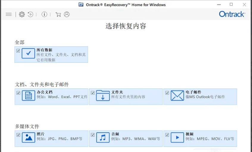Click the Ontrack logo

[x=232, y=14]
